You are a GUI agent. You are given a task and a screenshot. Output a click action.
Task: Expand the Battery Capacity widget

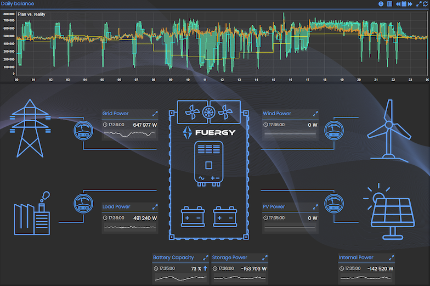click(x=205, y=257)
